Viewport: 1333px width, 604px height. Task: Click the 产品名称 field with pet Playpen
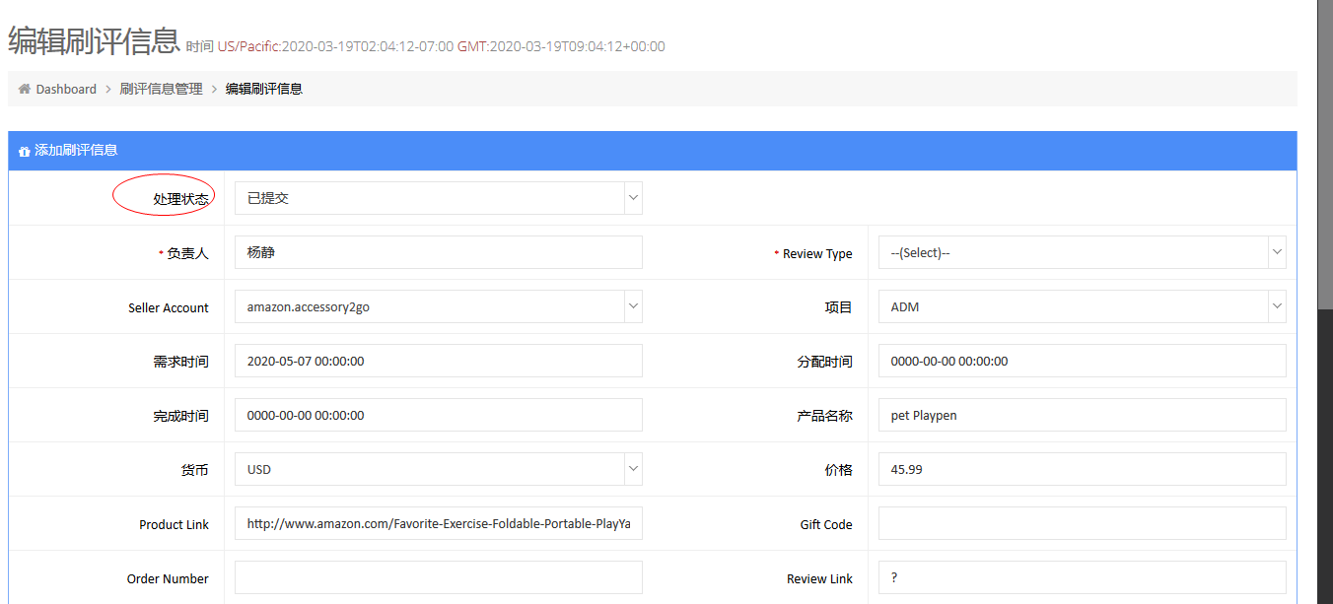[1083, 415]
